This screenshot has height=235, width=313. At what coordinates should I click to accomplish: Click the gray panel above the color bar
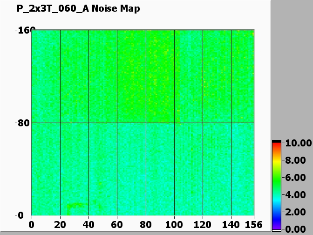(292, 70)
